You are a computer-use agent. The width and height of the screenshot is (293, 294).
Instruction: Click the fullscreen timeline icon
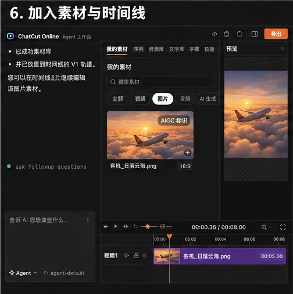point(283,227)
